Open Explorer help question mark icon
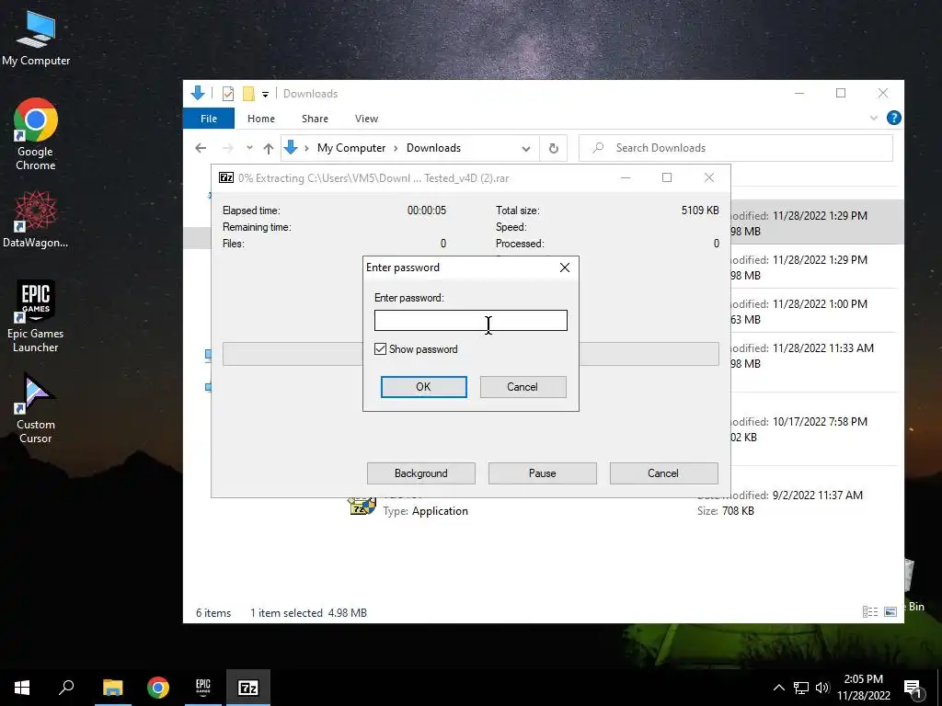942x706 pixels. pos(894,118)
